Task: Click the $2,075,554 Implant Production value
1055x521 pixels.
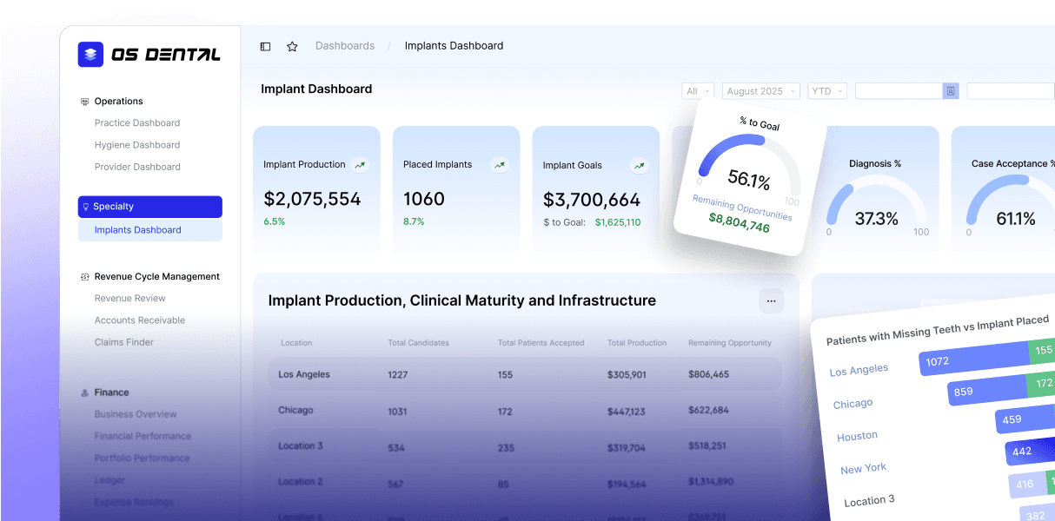Action: point(312,199)
